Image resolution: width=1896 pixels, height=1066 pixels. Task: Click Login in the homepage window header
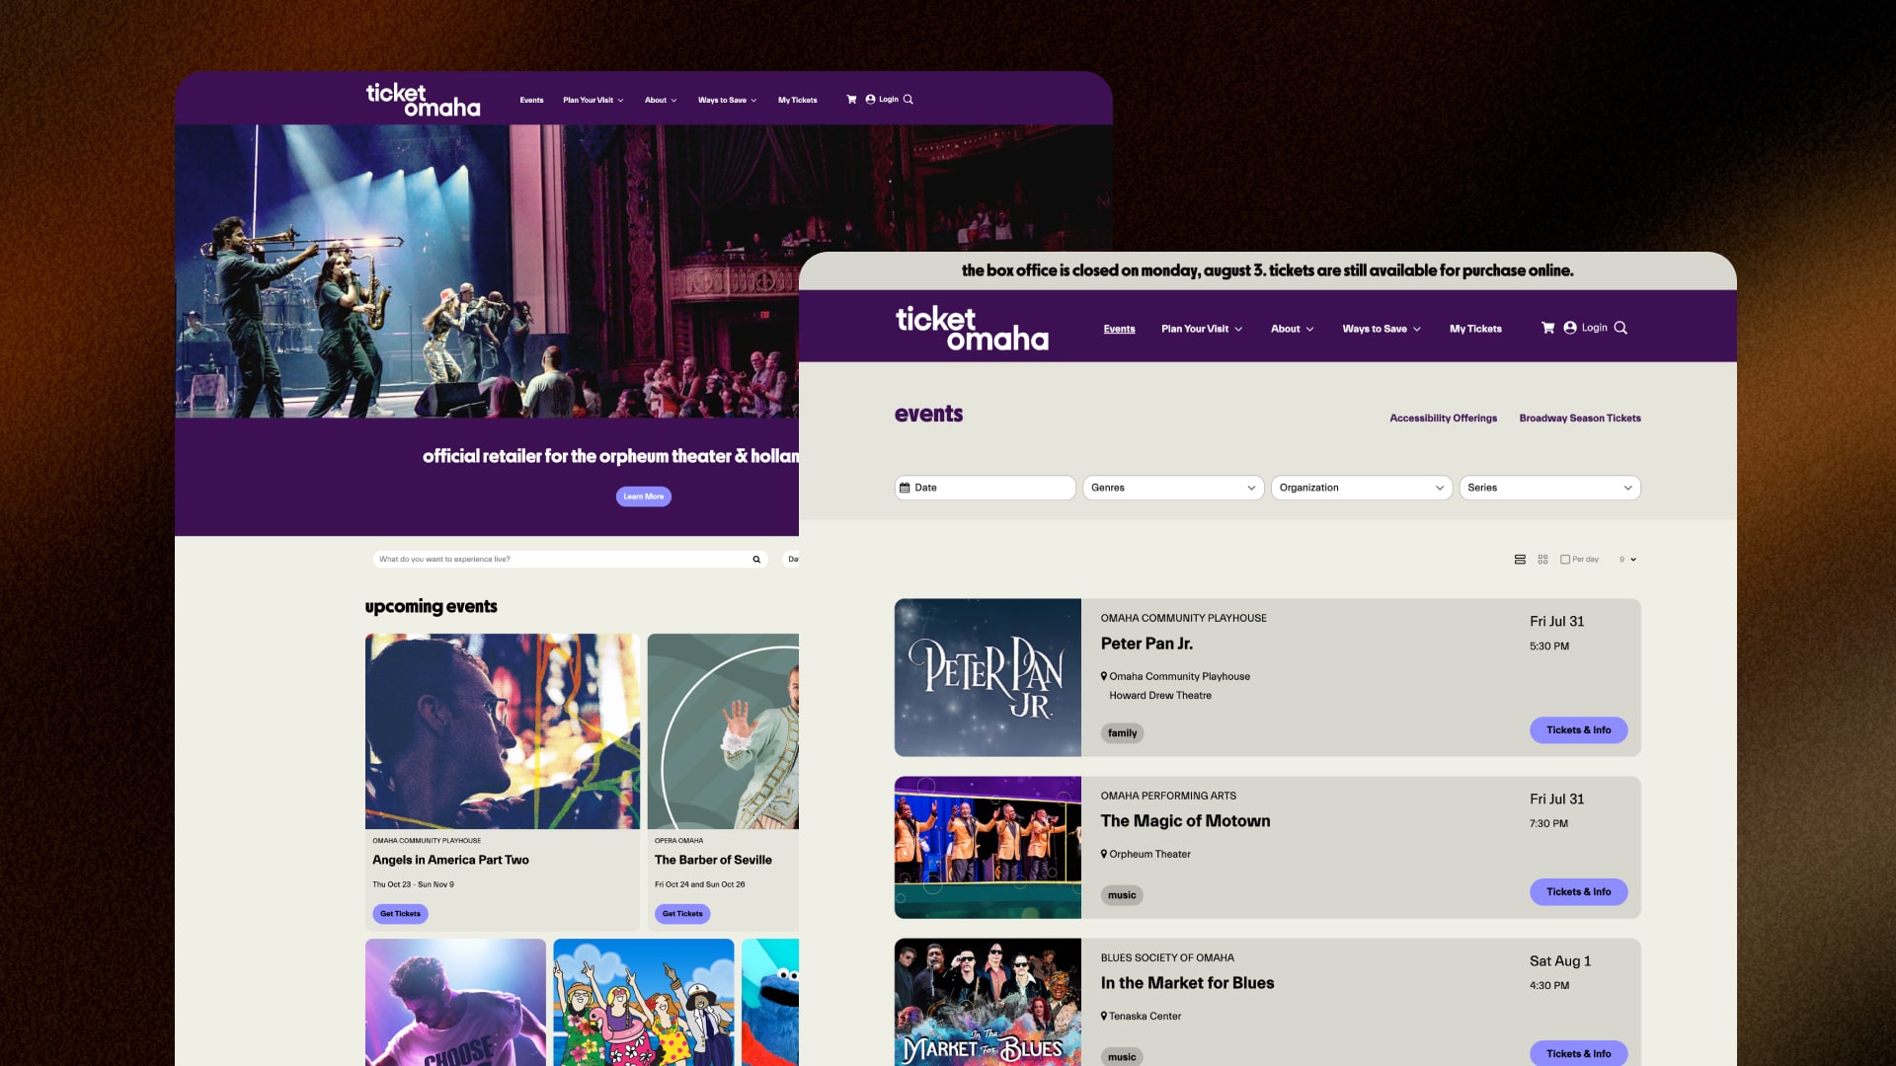point(889,100)
